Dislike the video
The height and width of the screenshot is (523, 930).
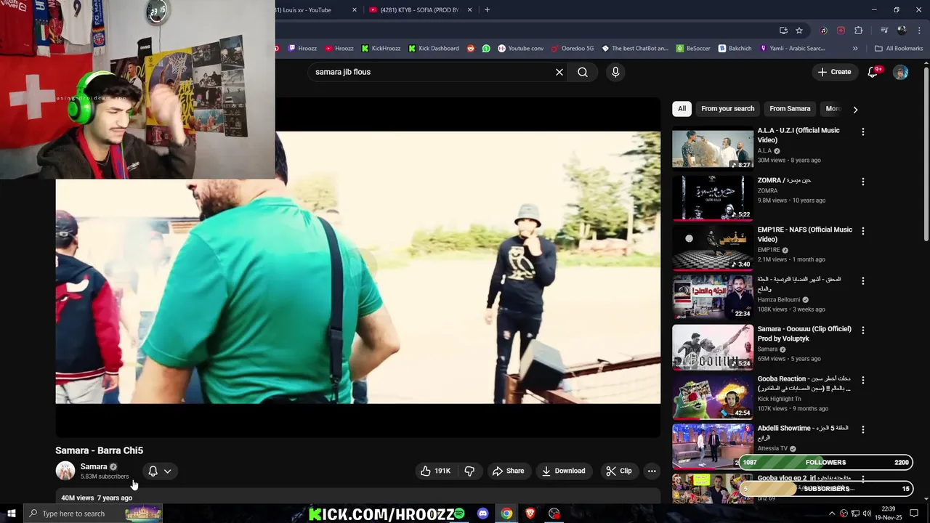[x=469, y=471]
